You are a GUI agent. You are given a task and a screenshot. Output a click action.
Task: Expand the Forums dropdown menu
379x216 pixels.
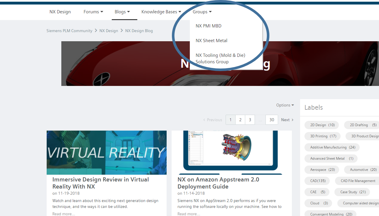(93, 12)
